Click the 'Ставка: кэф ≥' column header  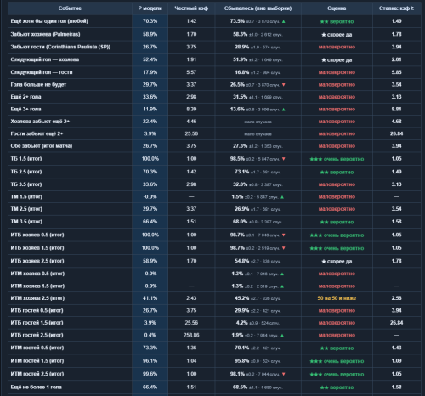(396, 8)
